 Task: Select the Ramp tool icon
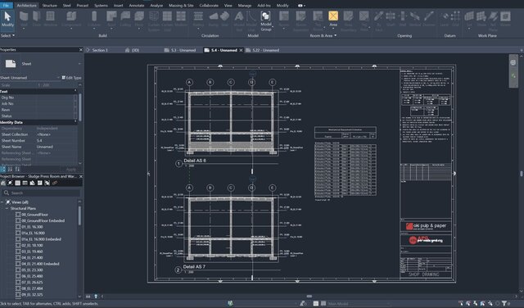coord(214,19)
